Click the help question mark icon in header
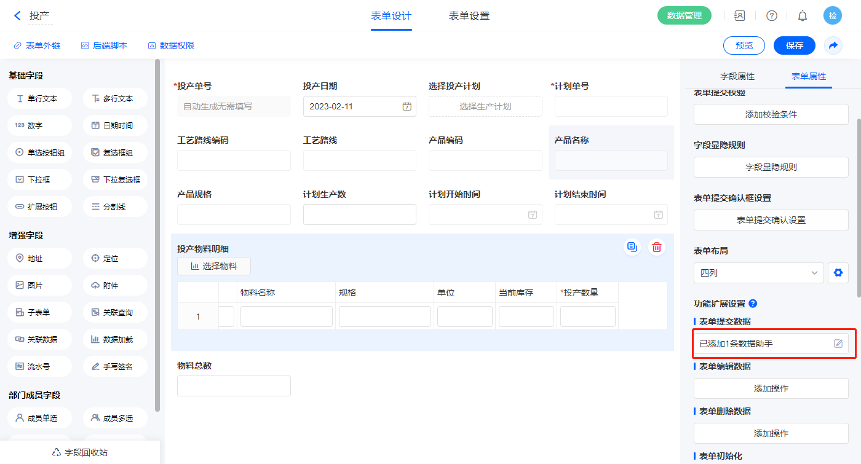 click(771, 16)
